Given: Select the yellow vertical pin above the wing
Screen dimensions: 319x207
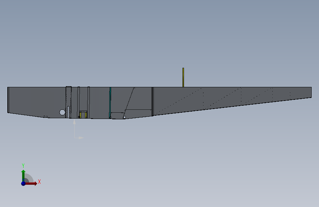Looking at the screenshot, I should [x=183, y=77].
